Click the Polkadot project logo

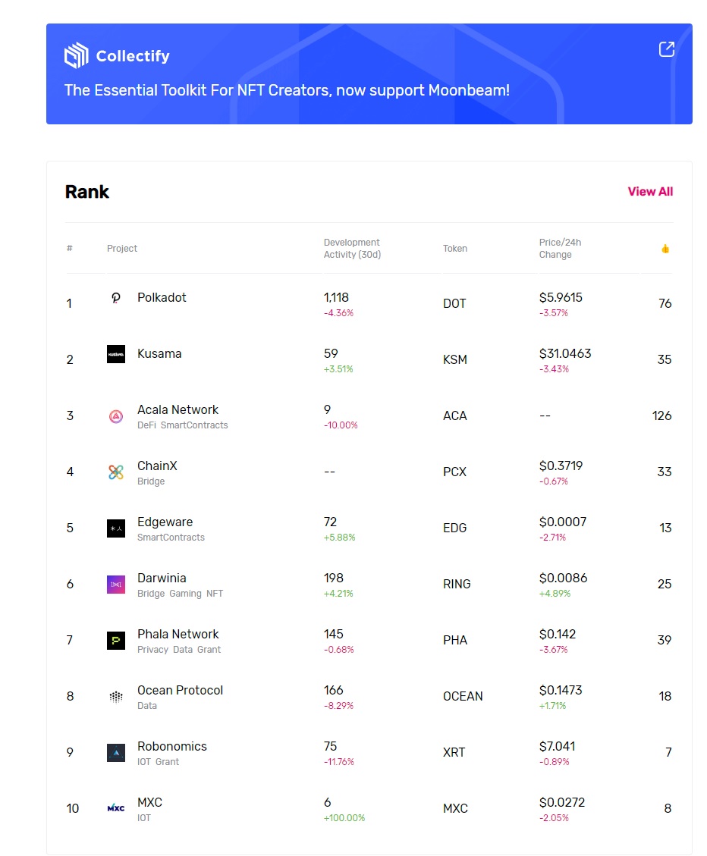[x=116, y=298]
